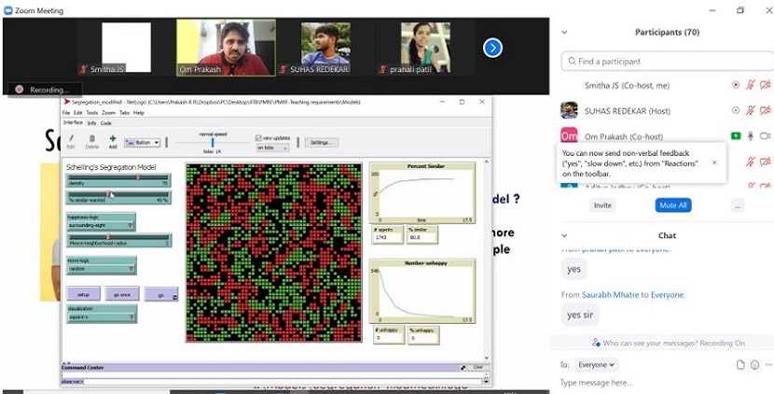Click the forever loop icon on go button
Viewport: 774px width, 394px height.
click(174, 297)
